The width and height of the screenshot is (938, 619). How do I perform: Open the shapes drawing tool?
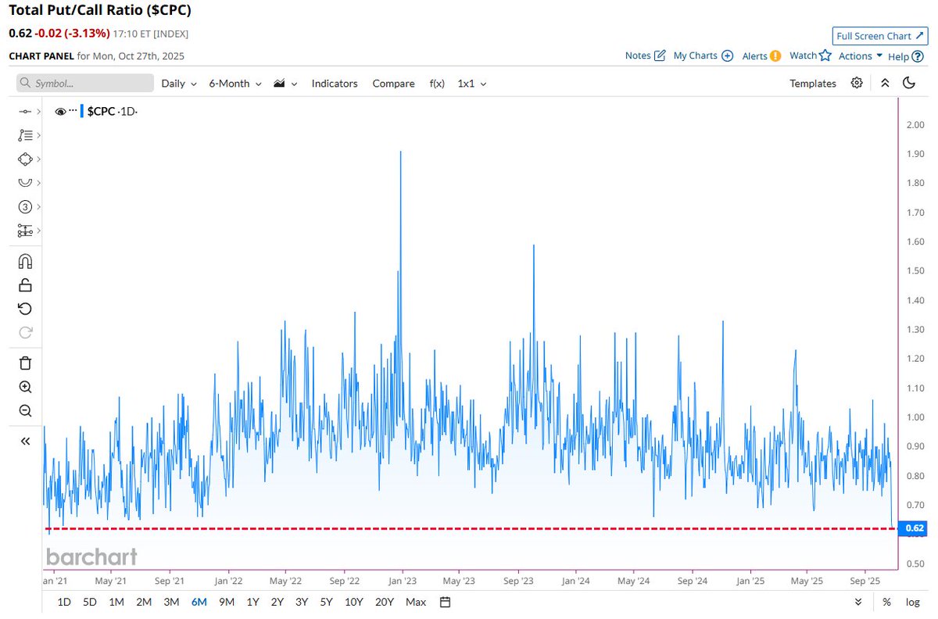click(24, 159)
